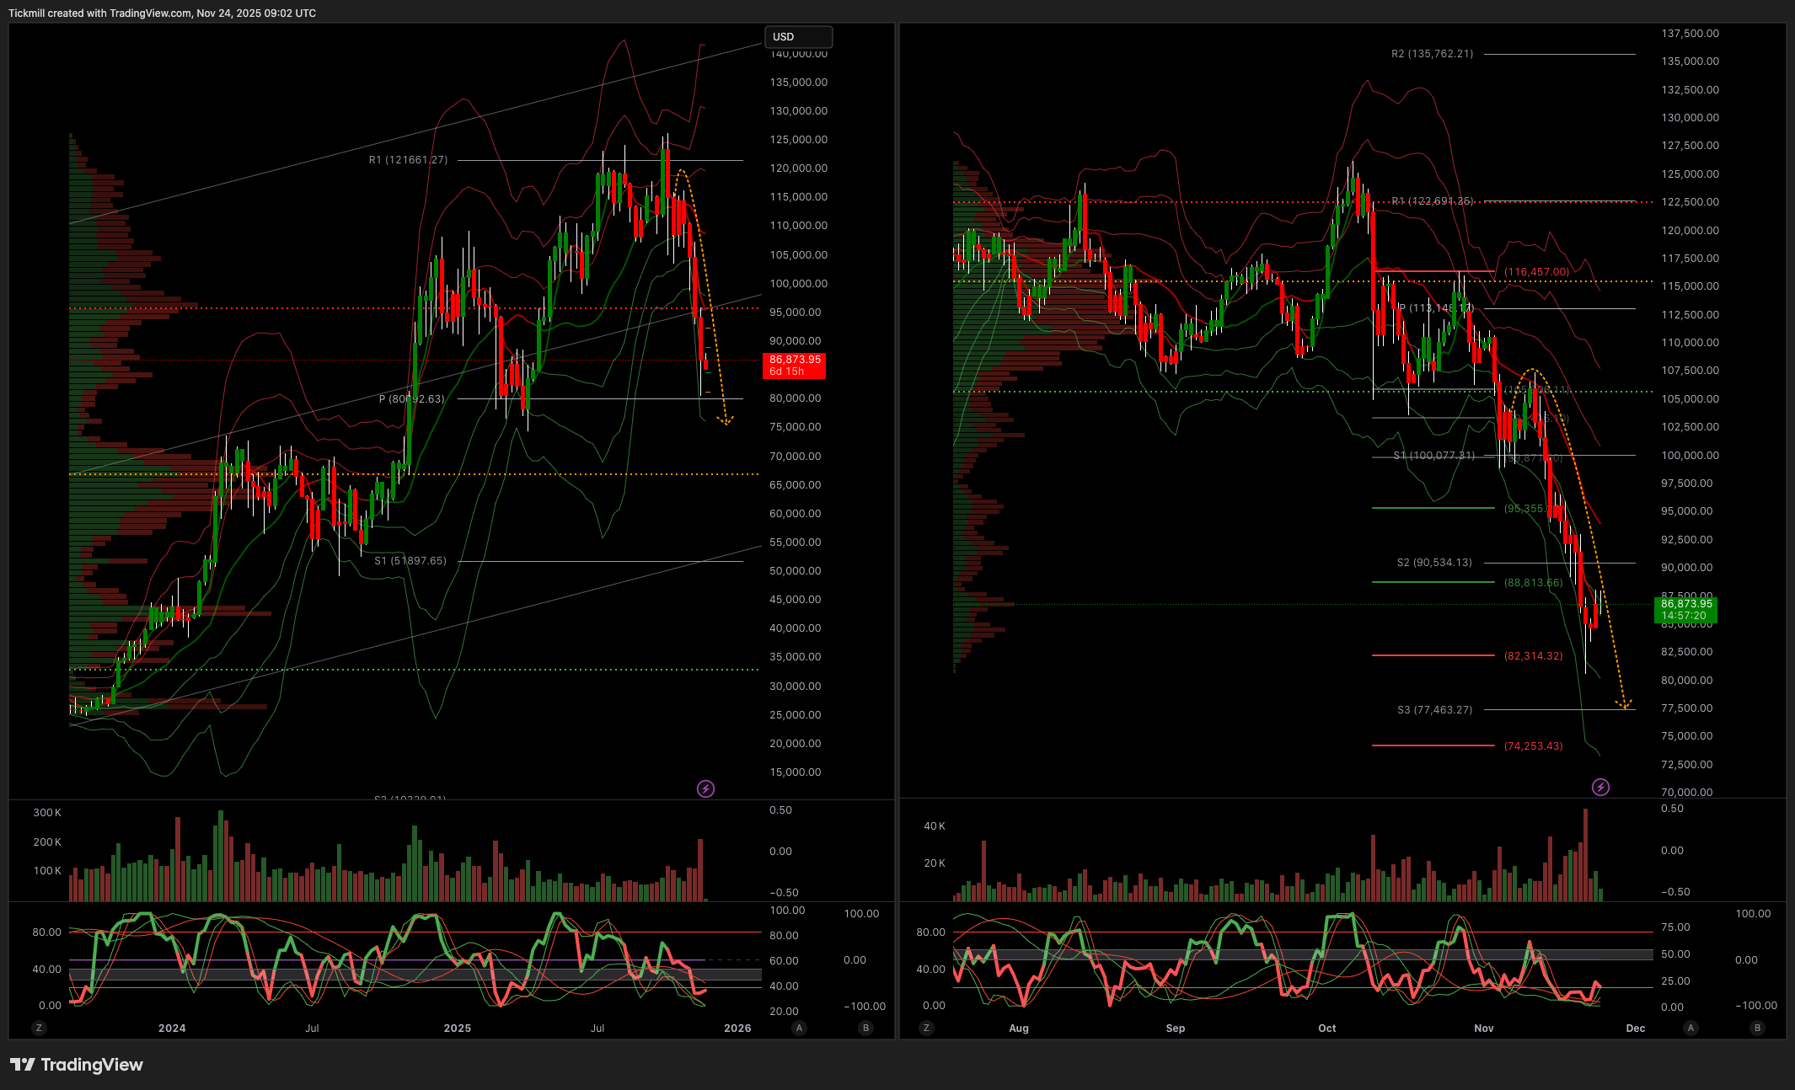Click the 2025 label on the left time axis
Viewport: 1795px width, 1090px height.
458,1028
